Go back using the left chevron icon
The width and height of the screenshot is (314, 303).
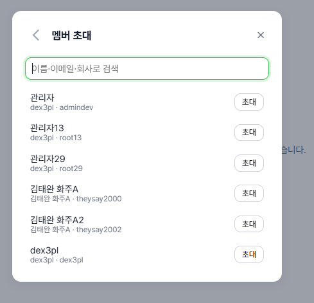pyautogui.click(x=36, y=35)
